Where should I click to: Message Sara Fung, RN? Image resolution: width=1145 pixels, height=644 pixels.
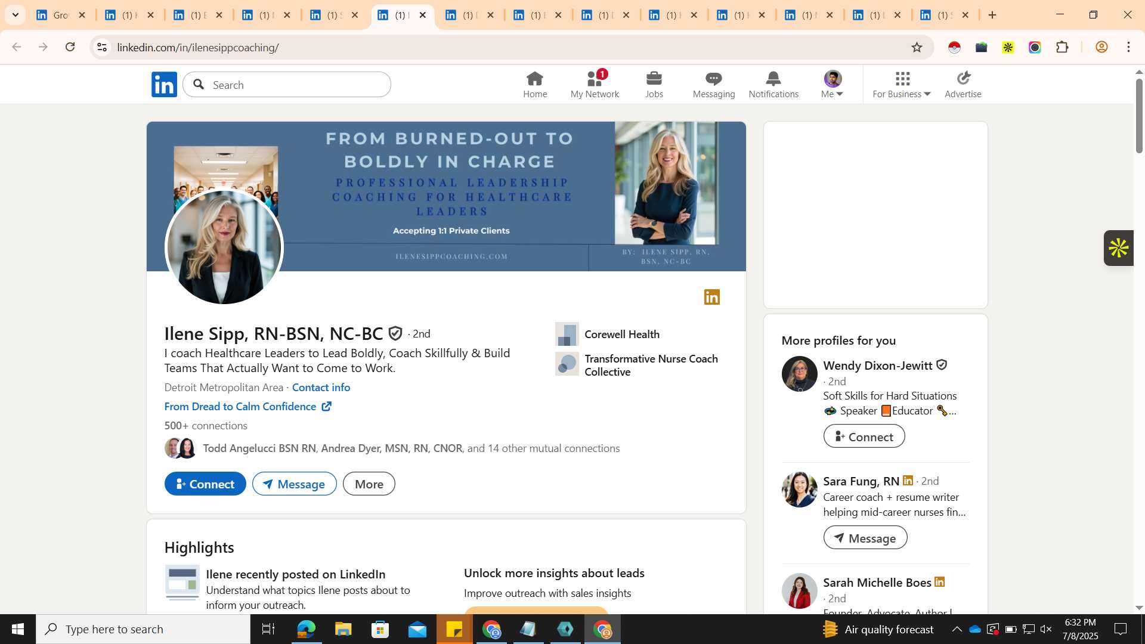[x=865, y=537]
